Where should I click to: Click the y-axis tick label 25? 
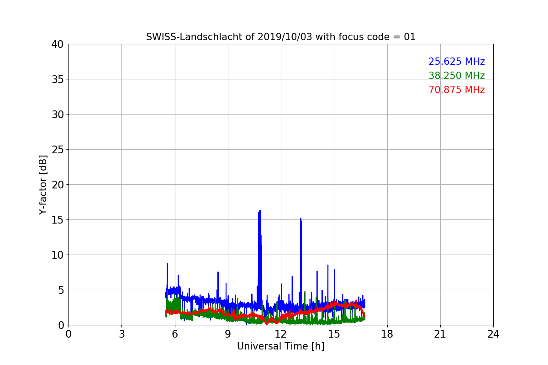[x=58, y=150]
